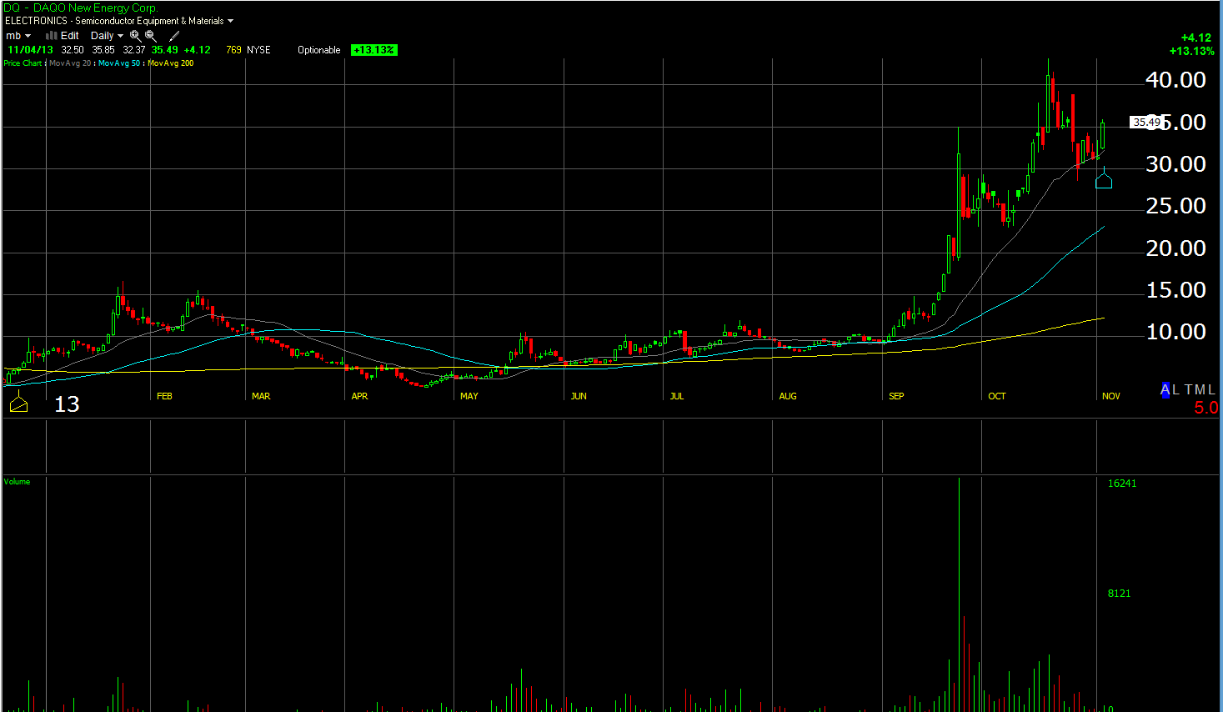Click the 40.00 price axis label
This screenshot has width=1223, height=712.
coord(1175,80)
